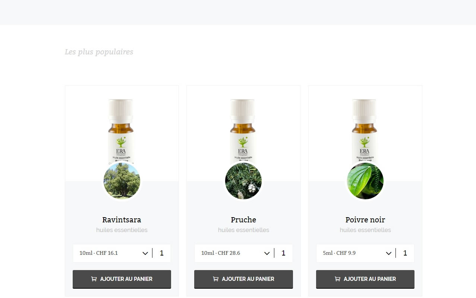Click the cart icon on Pruche's button

[x=215, y=279]
